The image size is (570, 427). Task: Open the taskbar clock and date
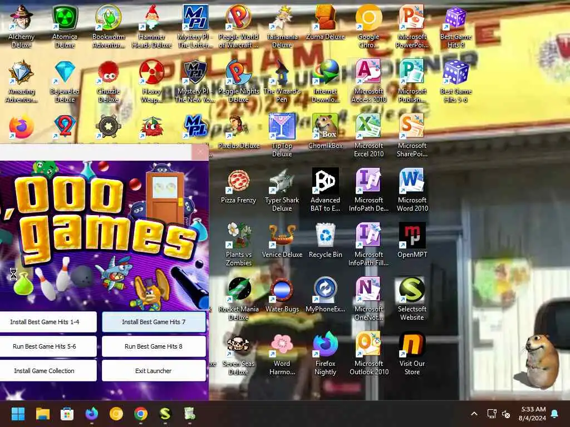point(533,414)
